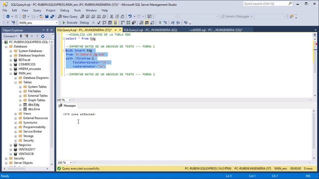Refresh the Object Explorer

pyautogui.click(x=43, y=36)
